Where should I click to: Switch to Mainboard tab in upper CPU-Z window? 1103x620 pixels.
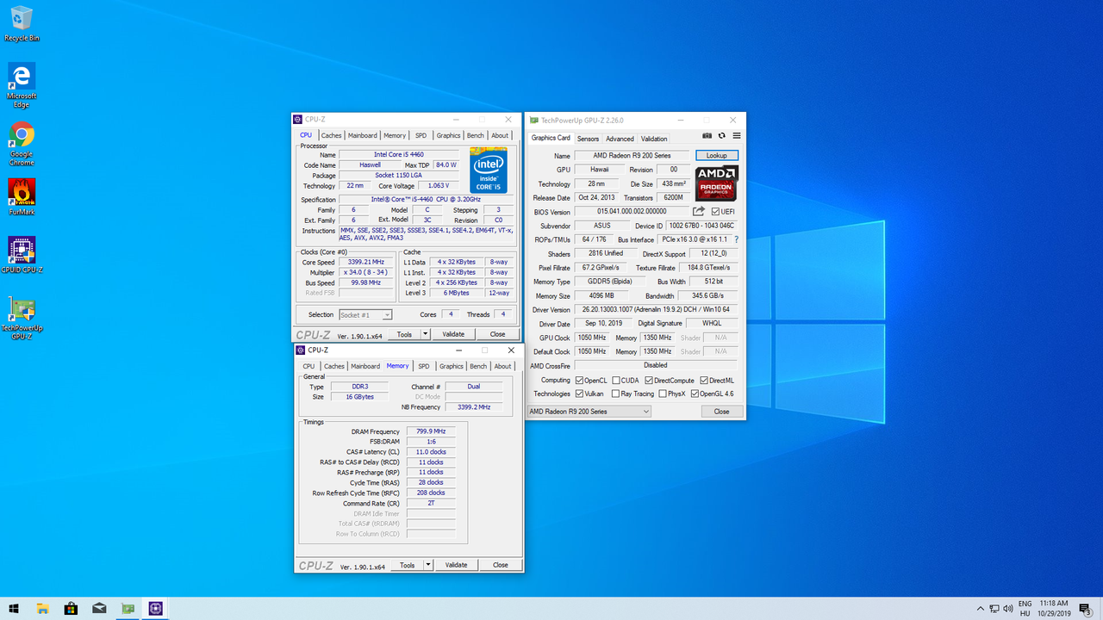[363, 135]
